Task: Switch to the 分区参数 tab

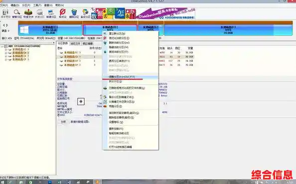Action: (62, 43)
